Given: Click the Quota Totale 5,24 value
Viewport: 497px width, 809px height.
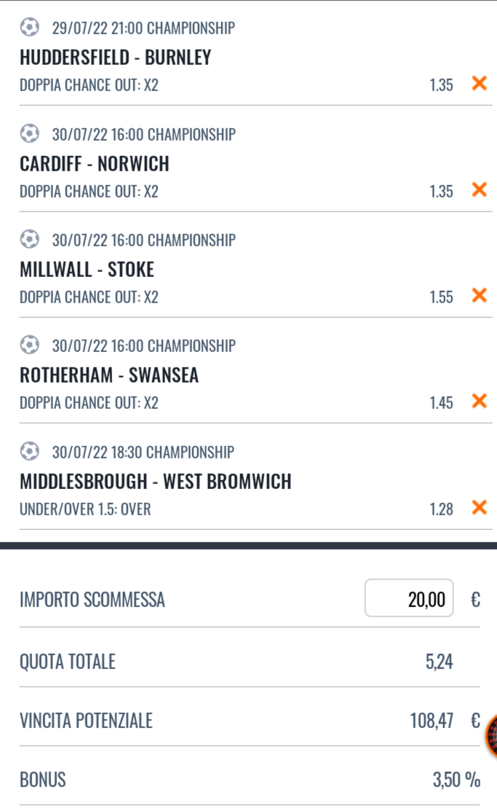Looking at the screenshot, I should coord(439,662).
